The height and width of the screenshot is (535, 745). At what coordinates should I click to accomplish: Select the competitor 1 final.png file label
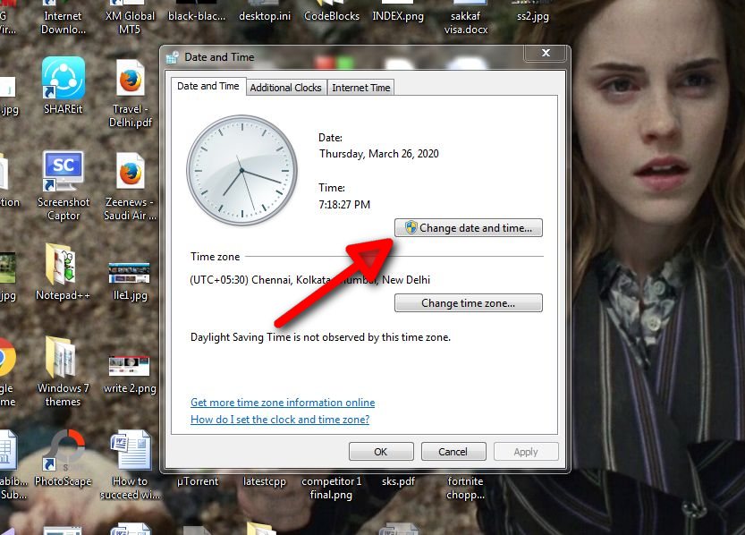click(x=331, y=488)
